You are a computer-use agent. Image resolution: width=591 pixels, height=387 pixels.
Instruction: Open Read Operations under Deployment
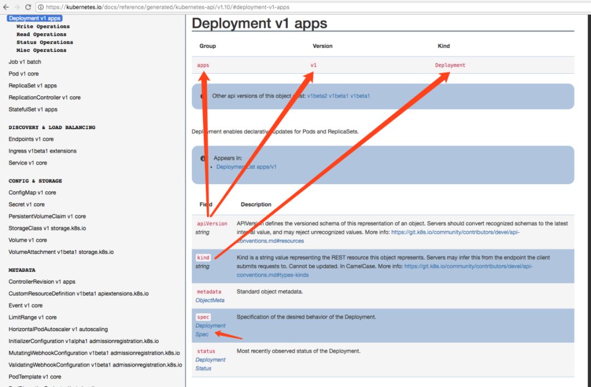tap(42, 34)
